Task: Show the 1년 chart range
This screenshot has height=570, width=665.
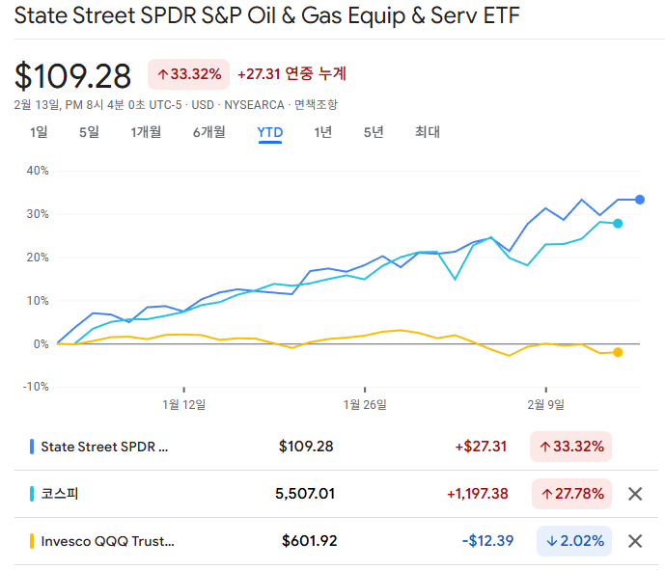Action: [x=322, y=132]
